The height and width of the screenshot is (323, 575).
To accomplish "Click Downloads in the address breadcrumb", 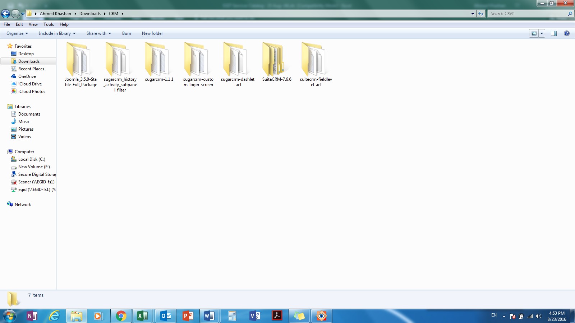I will tap(90, 14).
